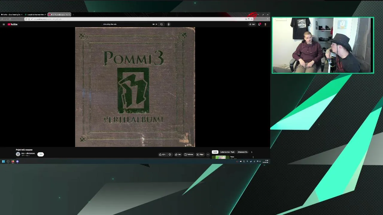This screenshot has height=215, width=383.
Task: Show more filter chips with right arrow
Action: 252,152
